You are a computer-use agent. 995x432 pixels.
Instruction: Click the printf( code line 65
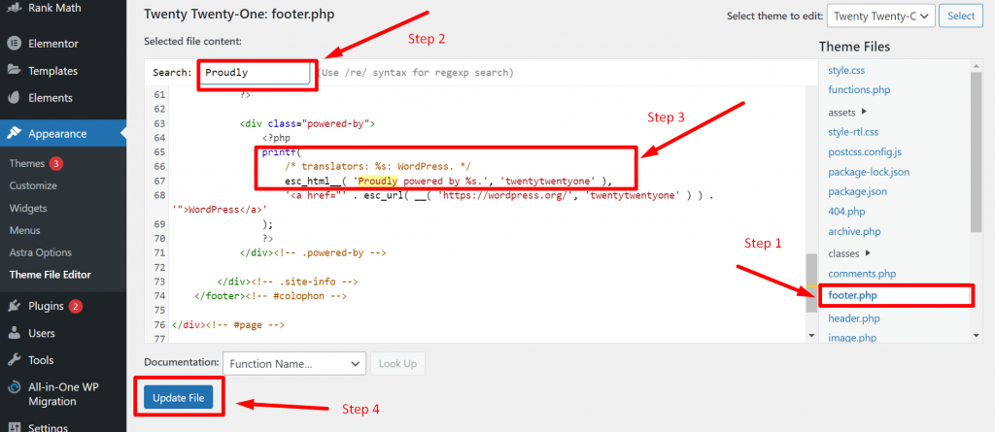coord(281,152)
